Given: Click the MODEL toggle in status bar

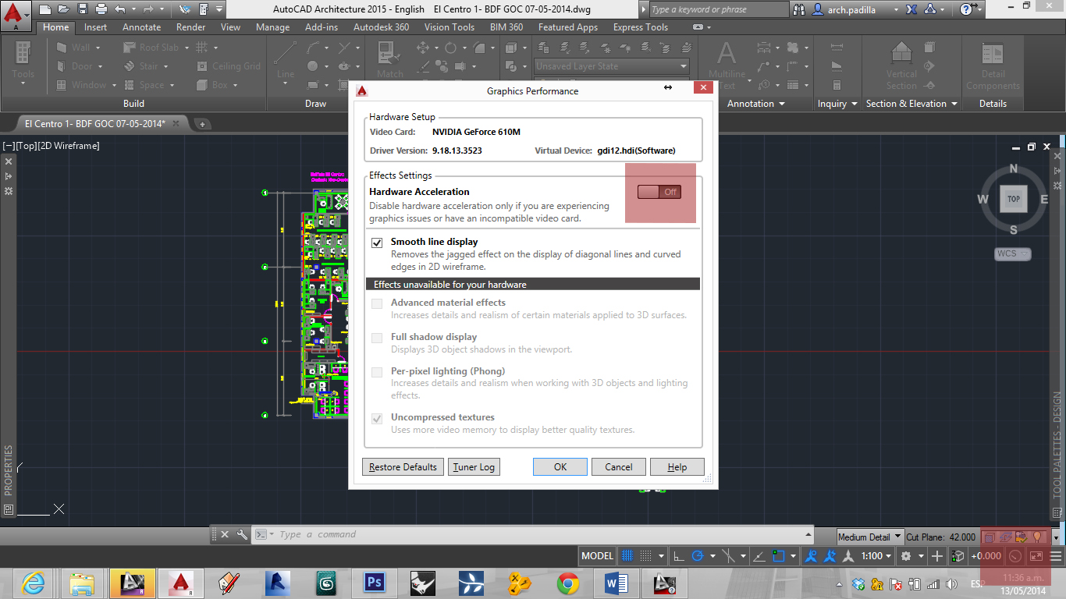Looking at the screenshot, I should [x=597, y=555].
